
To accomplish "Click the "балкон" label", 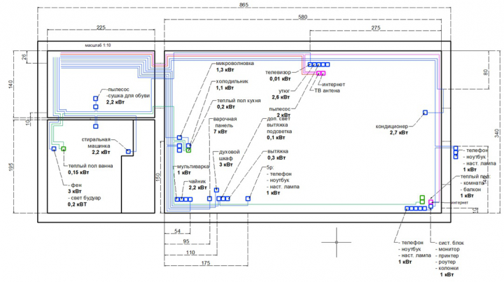I will point(472,189).
